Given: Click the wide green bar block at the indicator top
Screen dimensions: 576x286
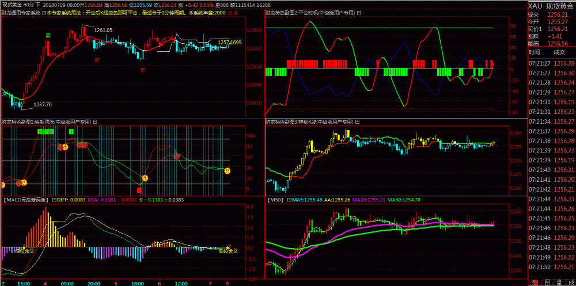Looking at the screenshot, I should 46,131.
